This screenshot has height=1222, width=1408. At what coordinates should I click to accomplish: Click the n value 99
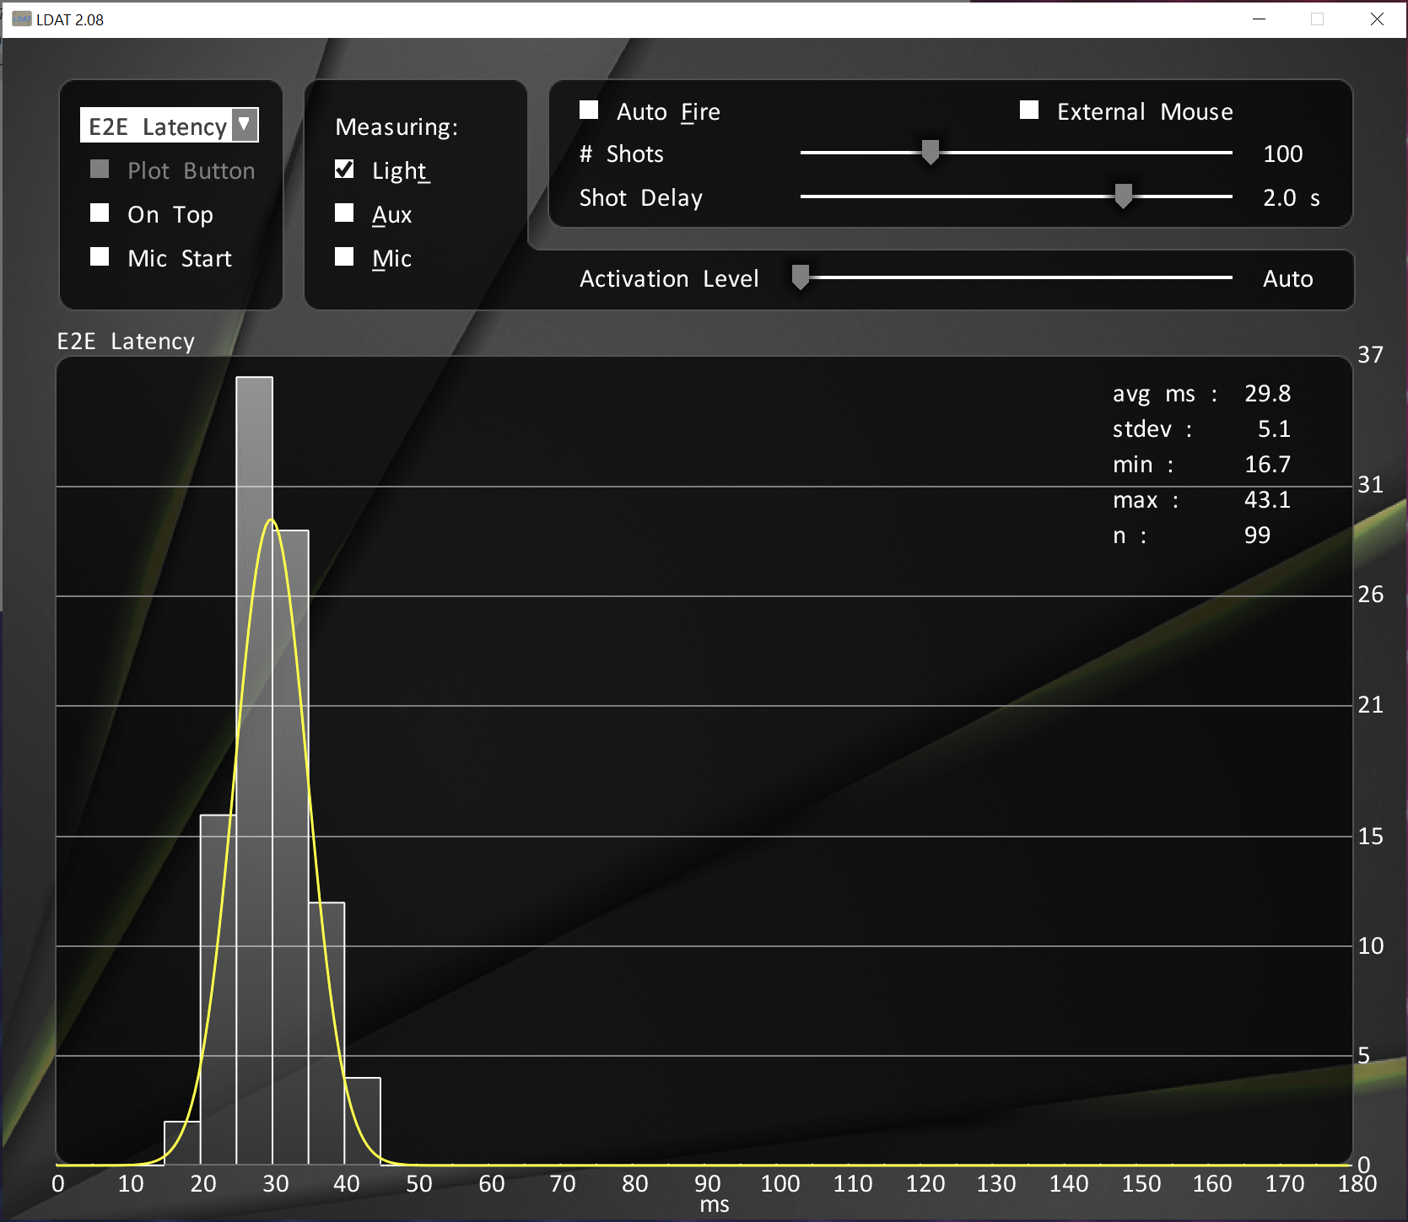pos(1258,536)
